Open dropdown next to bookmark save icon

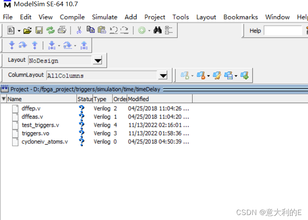pos(236,76)
